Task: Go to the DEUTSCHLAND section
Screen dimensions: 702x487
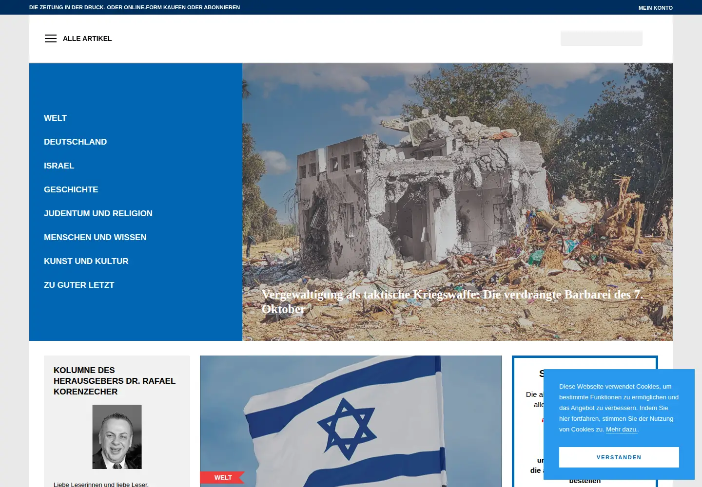Action: (75, 142)
